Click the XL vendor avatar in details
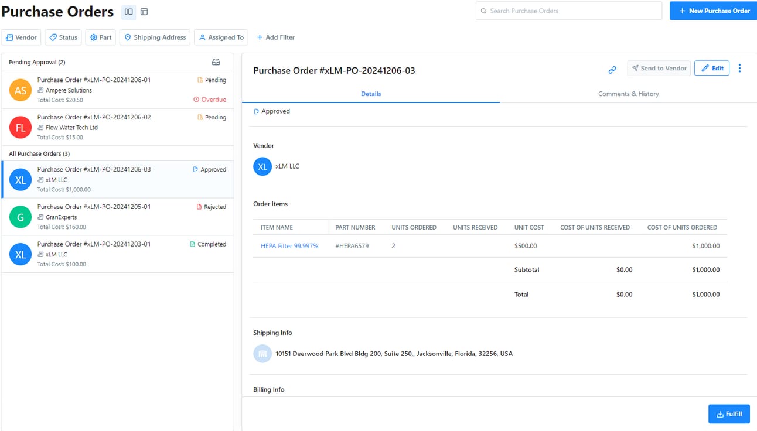The width and height of the screenshot is (757, 431). click(x=262, y=166)
